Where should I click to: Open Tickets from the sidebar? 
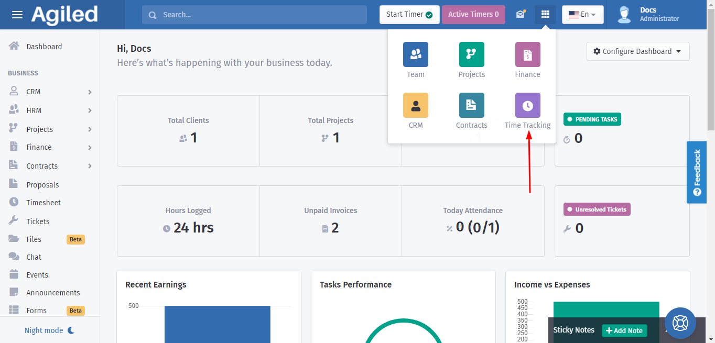click(x=38, y=222)
